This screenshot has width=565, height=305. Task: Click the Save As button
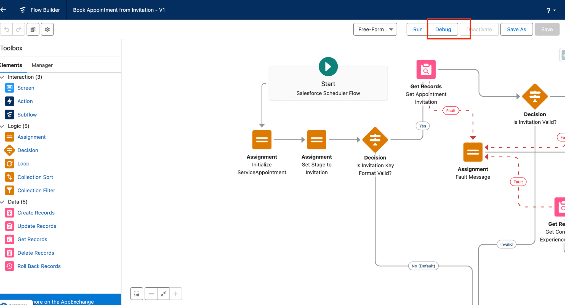(516, 29)
